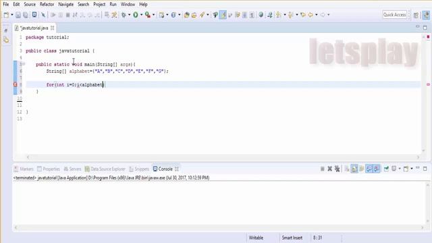Click the Open Type folder icon

pos(187,15)
